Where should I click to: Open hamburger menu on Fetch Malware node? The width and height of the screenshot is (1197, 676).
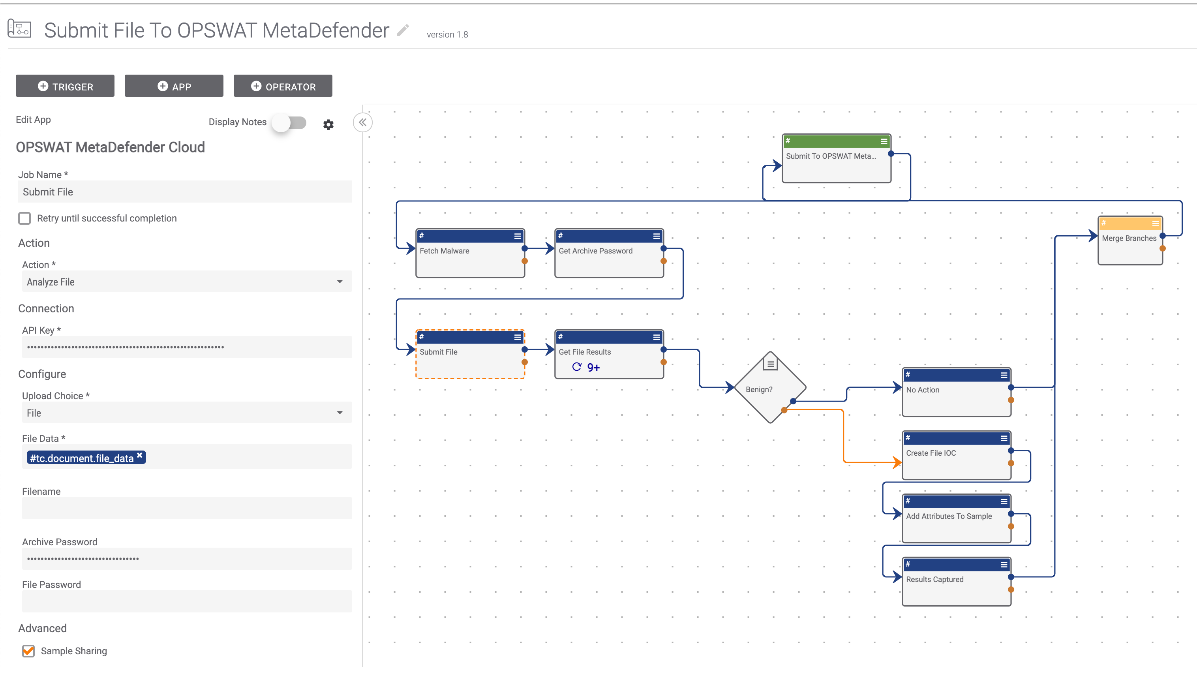pyautogui.click(x=517, y=236)
